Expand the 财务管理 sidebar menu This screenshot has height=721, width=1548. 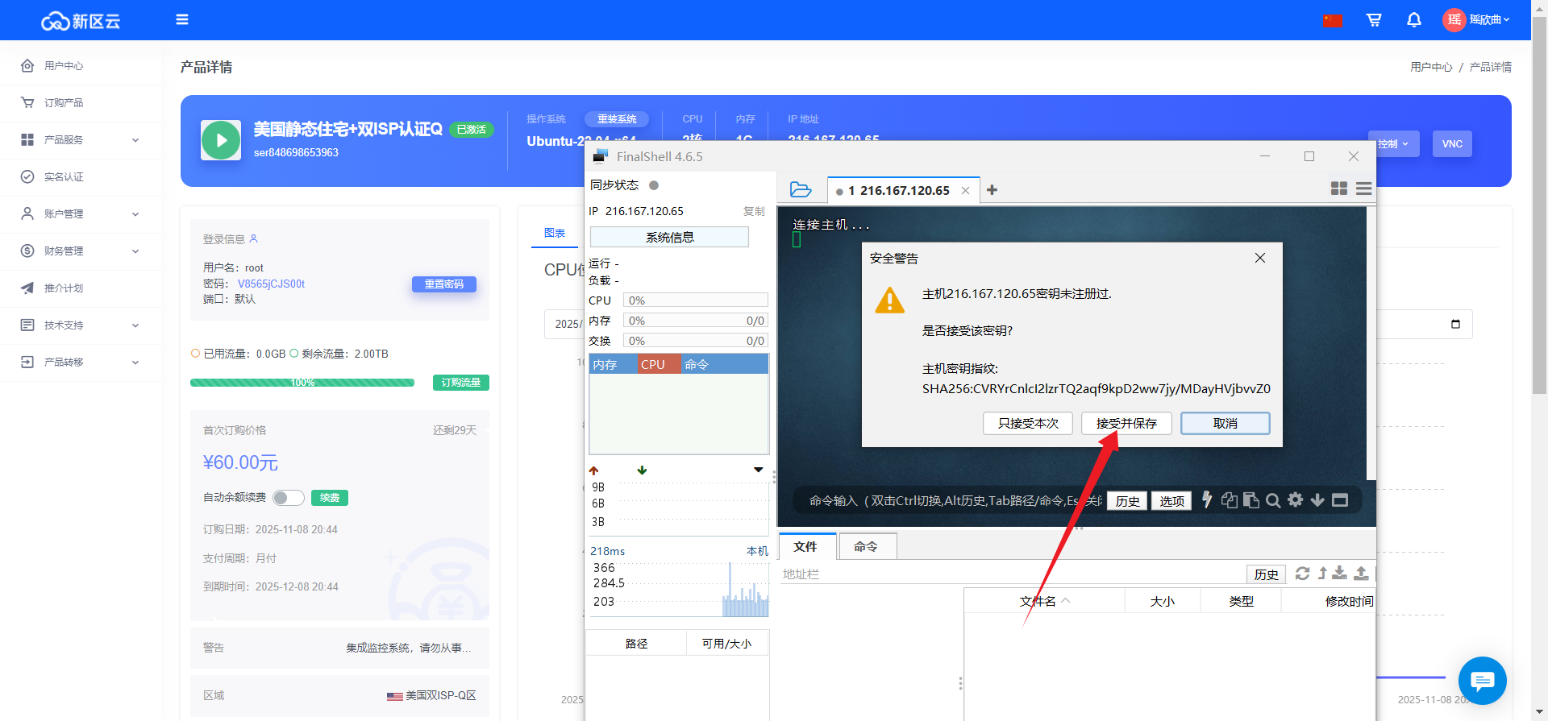click(x=81, y=251)
